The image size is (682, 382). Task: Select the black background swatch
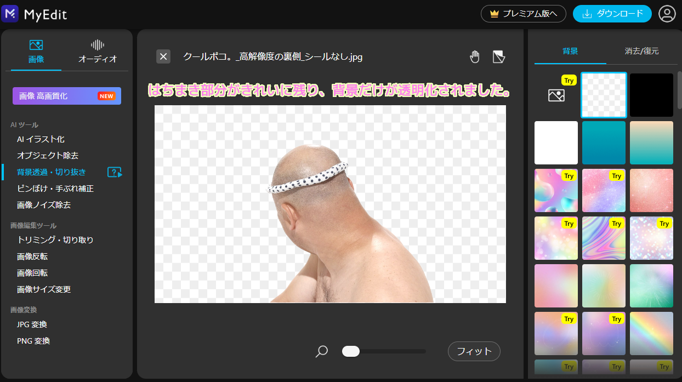tap(651, 95)
